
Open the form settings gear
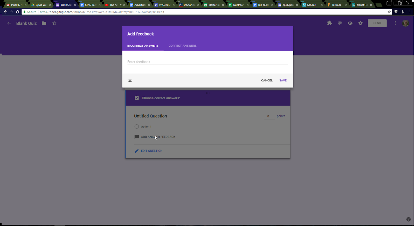361,23
